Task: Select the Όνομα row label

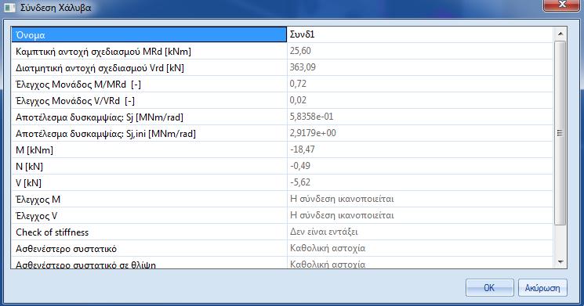Action: point(149,34)
